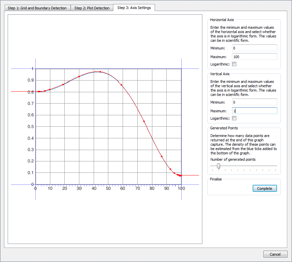292x262 pixels.
Task: Open the Step 2: Plot Detection tab
Action: tap(92, 8)
